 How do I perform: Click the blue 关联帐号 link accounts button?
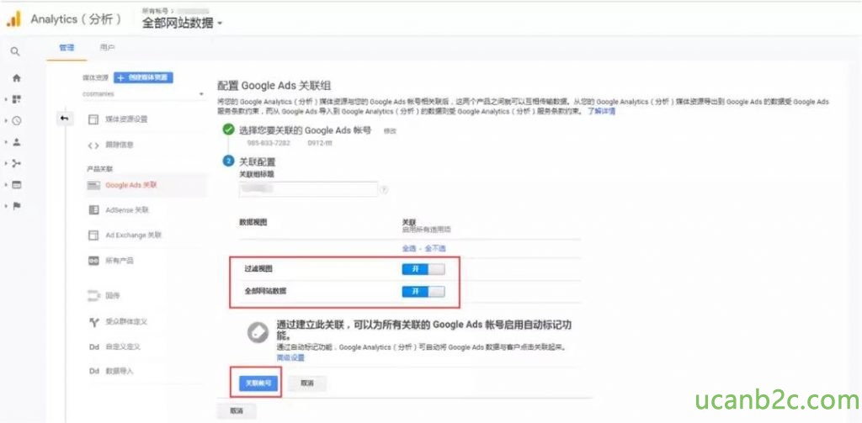click(x=258, y=383)
